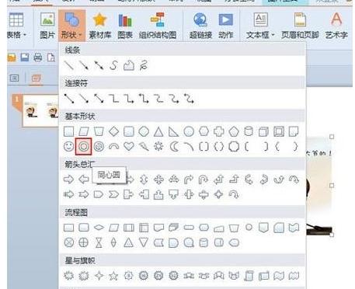Viewport: 355px width, 289px height.
Task: Select the right arrow block shape
Action: 68,179
